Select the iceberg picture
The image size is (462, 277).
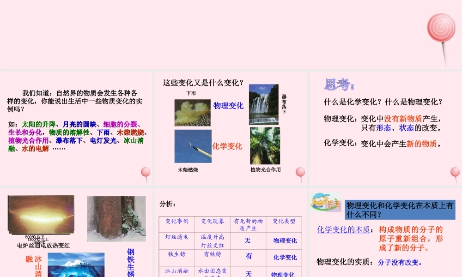[76, 265]
